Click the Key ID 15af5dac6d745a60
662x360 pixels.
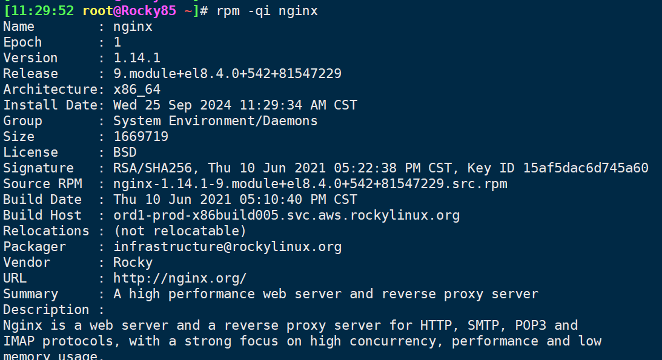tap(558, 168)
